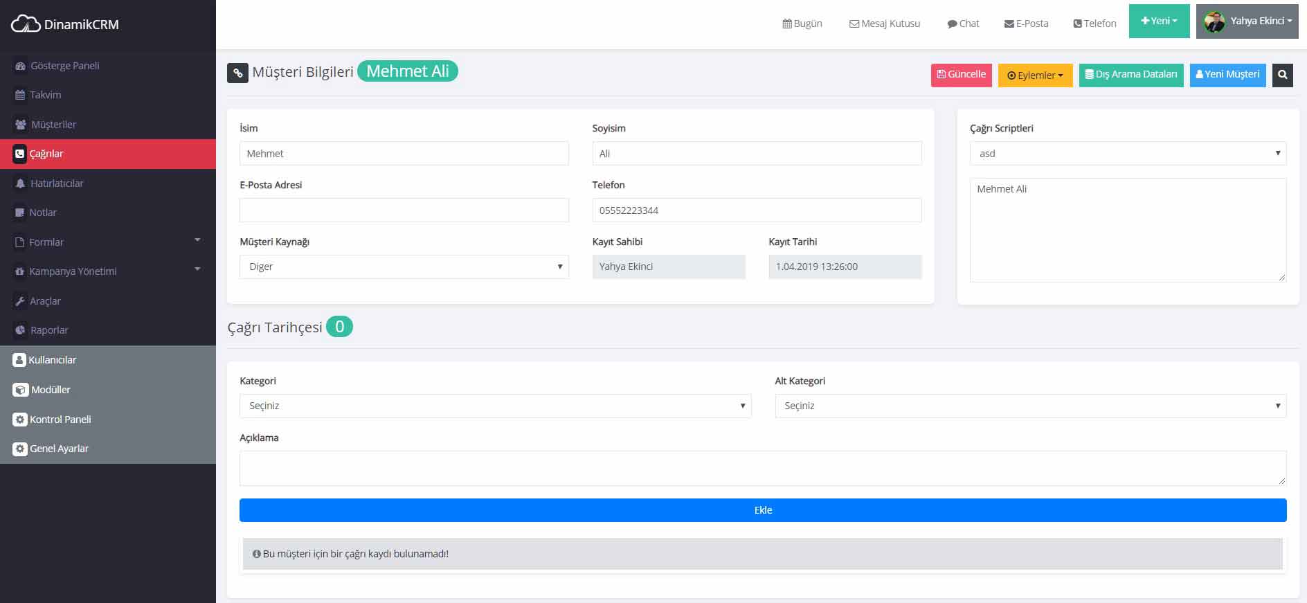Open the Mesaj Kutusu link

(x=885, y=24)
